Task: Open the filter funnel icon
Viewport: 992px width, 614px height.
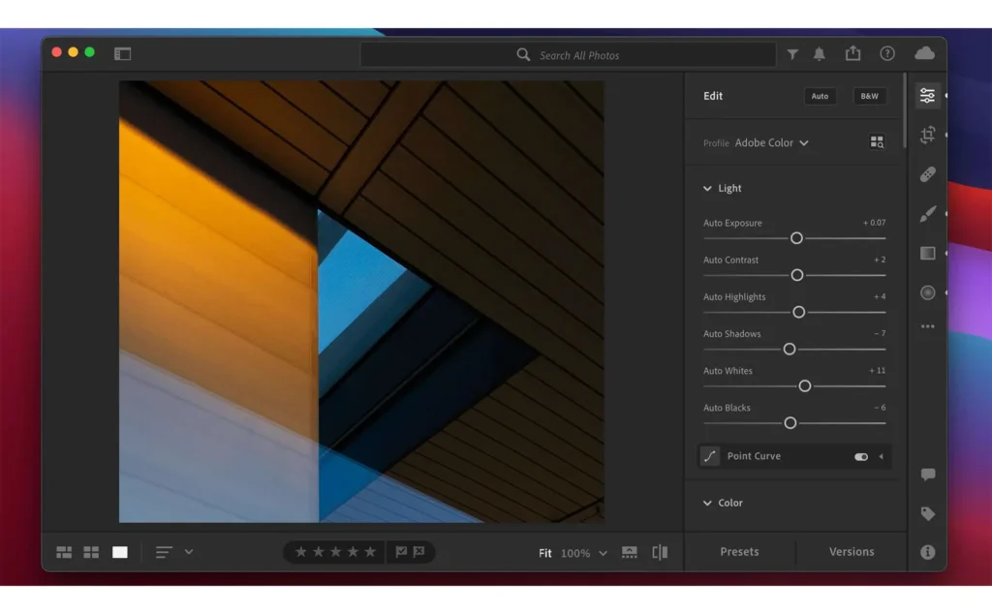Action: tap(792, 55)
